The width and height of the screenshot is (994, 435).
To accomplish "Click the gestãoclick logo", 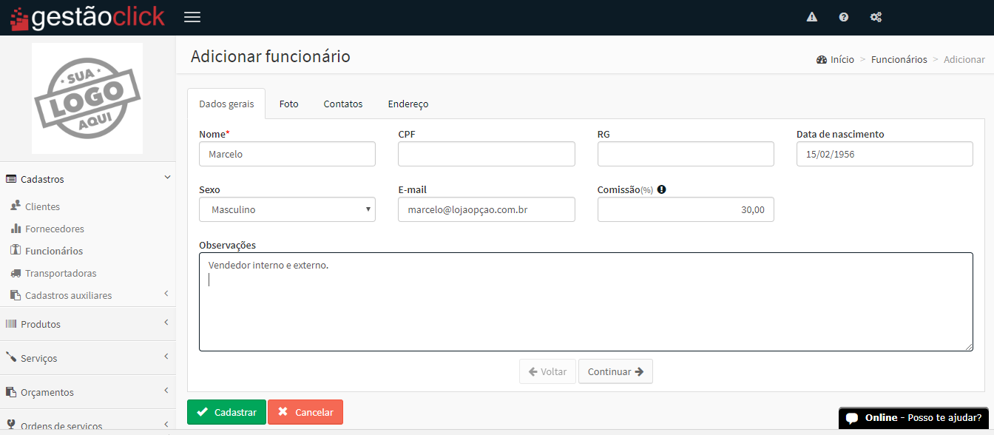I will [87, 17].
